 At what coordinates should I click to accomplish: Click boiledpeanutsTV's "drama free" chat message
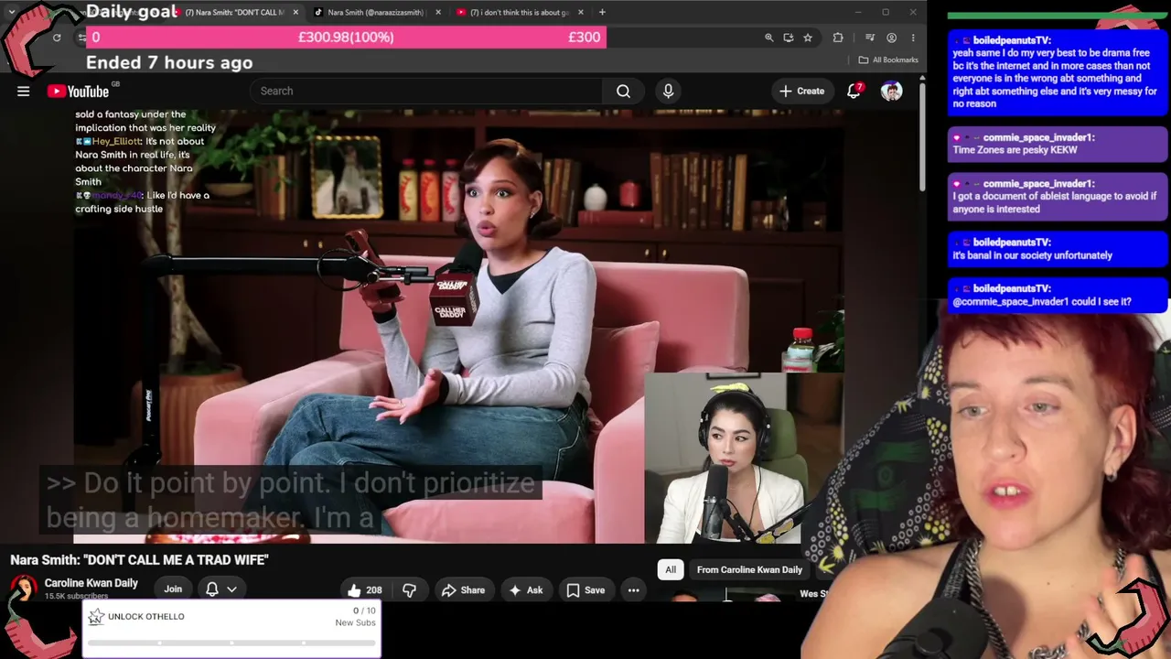tap(1058, 71)
